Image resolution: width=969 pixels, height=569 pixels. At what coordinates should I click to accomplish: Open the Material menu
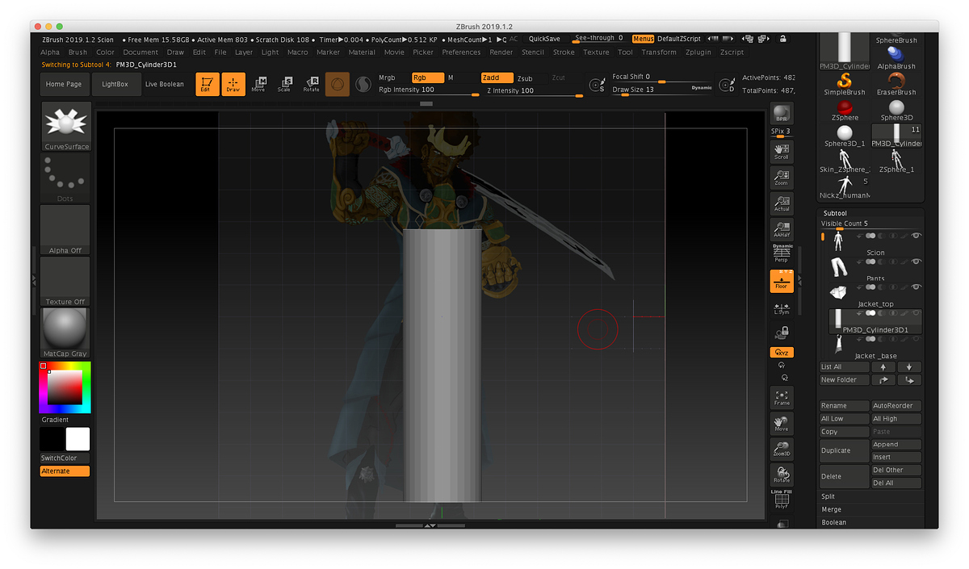pyautogui.click(x=362, y=52)
